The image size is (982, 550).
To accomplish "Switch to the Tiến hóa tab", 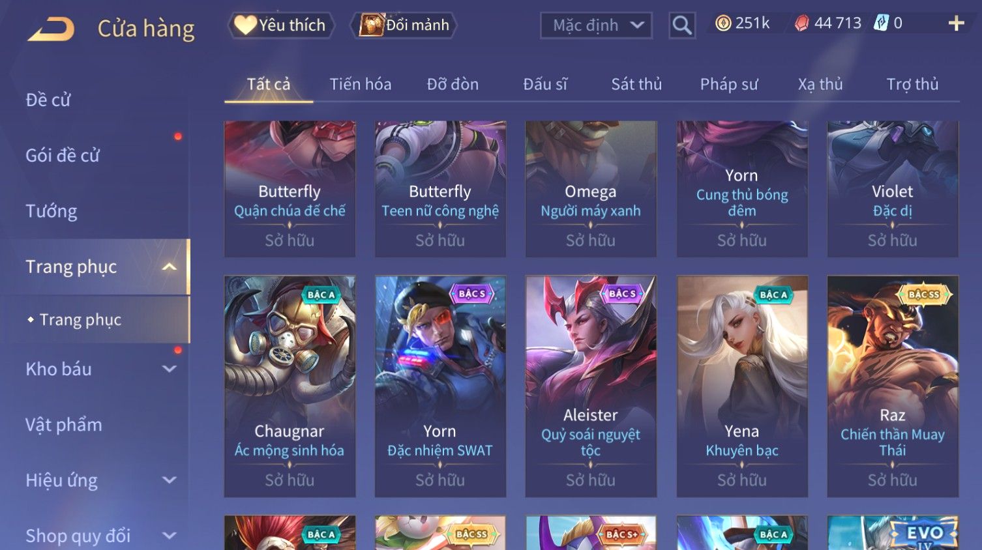I will (x=361, y=84).
